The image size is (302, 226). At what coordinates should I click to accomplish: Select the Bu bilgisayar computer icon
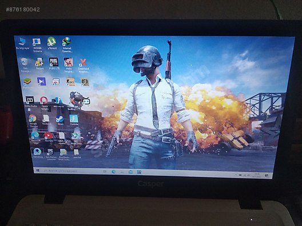[22, 43]
